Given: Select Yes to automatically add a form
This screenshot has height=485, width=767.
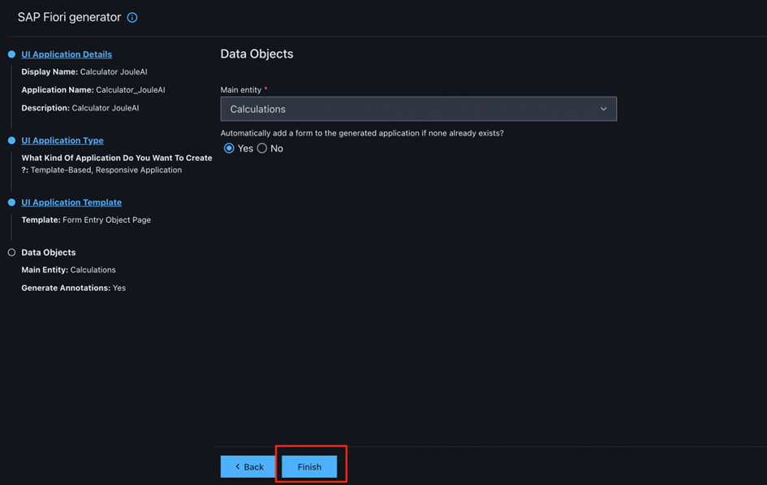Looking at the screenshot, I should point(229,149).
